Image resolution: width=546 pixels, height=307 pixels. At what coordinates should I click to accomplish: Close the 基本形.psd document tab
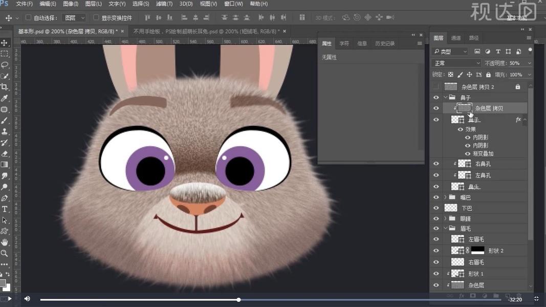coord(122,31)
